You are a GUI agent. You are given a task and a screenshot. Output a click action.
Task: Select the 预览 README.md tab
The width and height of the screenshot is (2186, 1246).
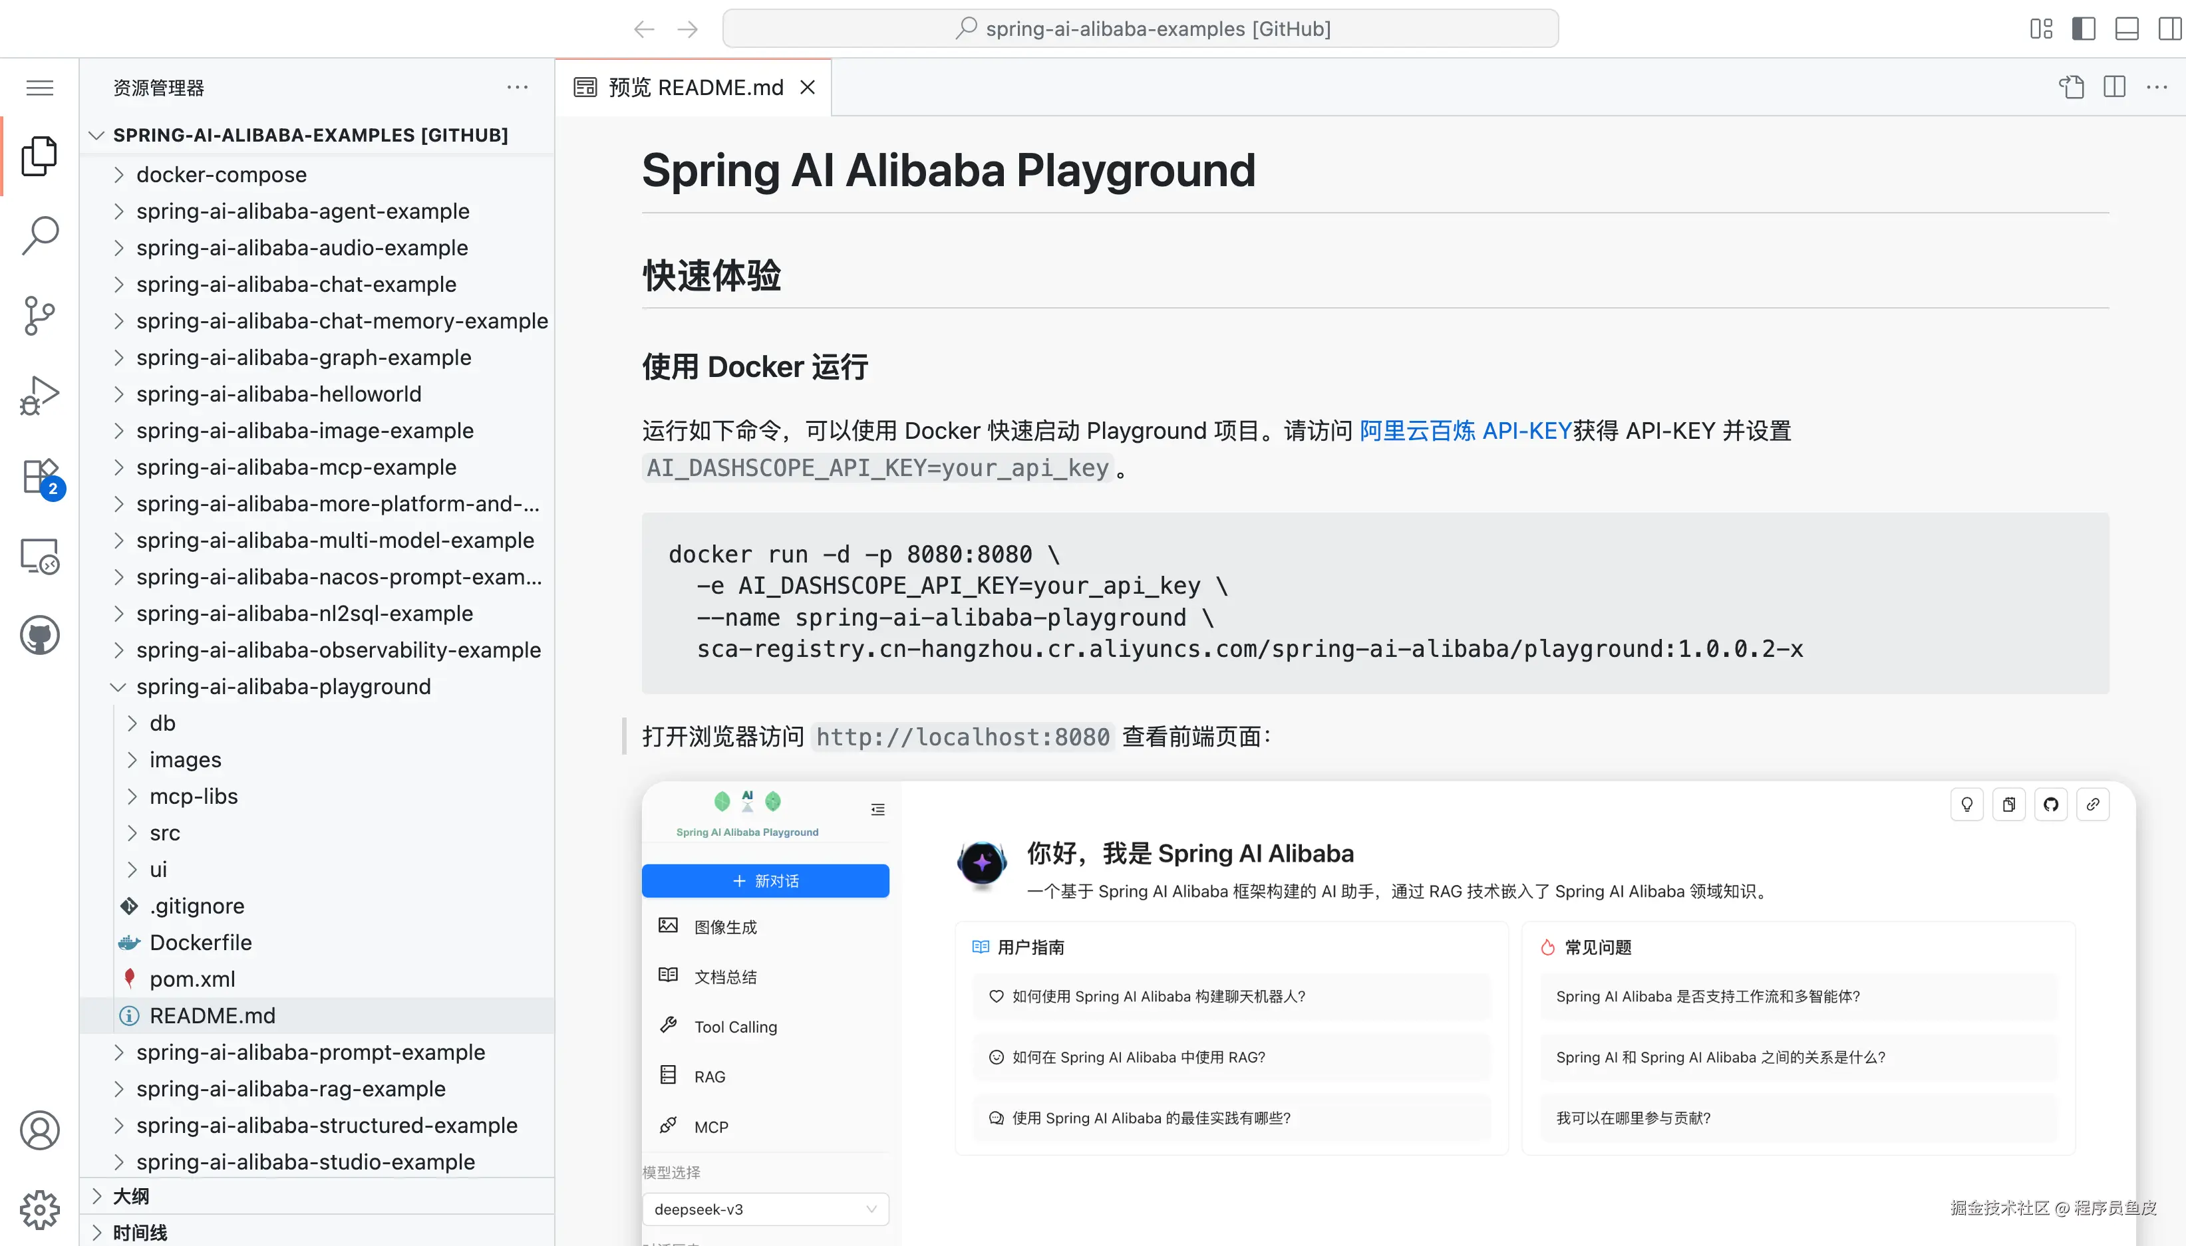click(695, 87)
